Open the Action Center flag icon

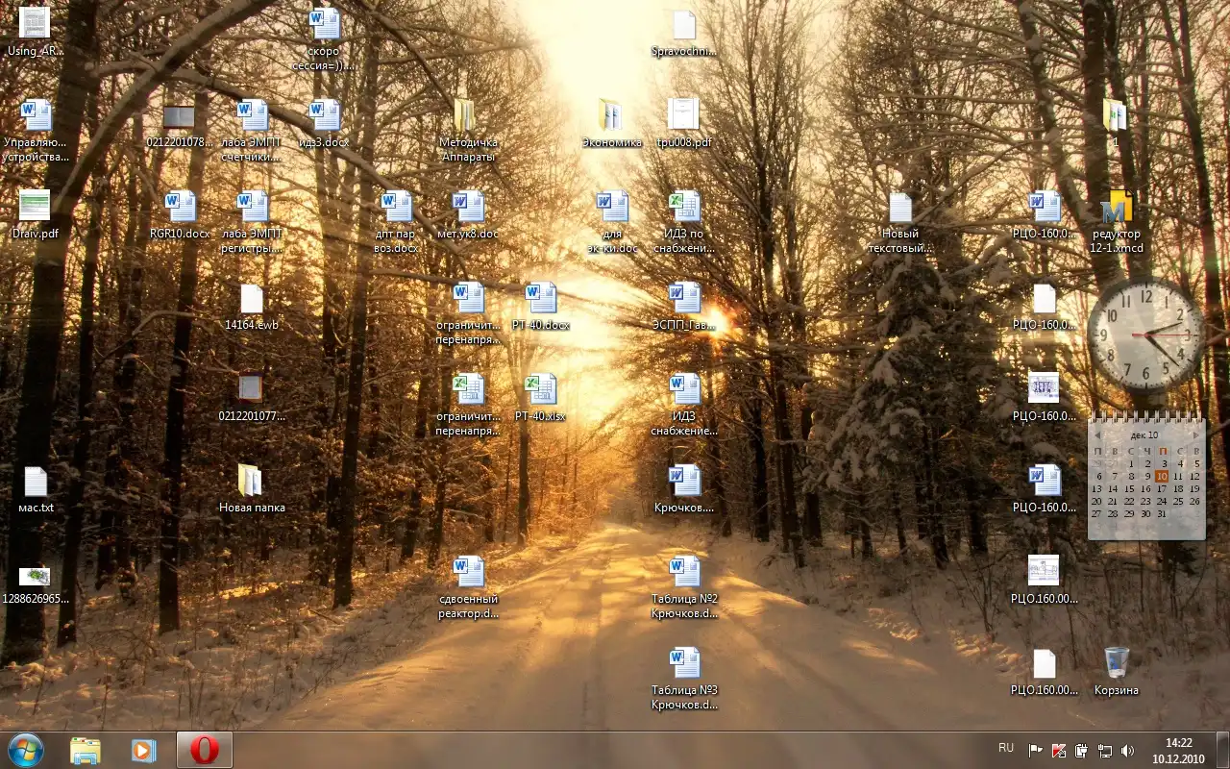1036,750
